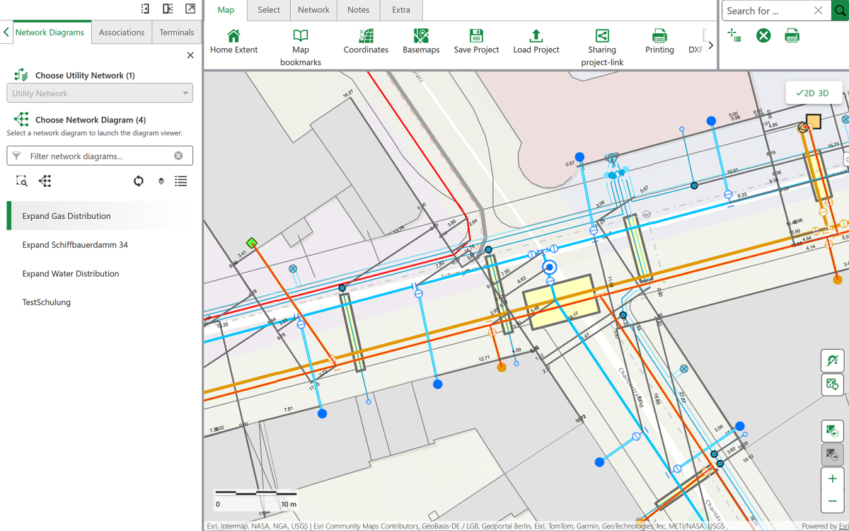Open the Utility Network dropdown
This screenshot has height=531, width=849.
pos(100,93)
